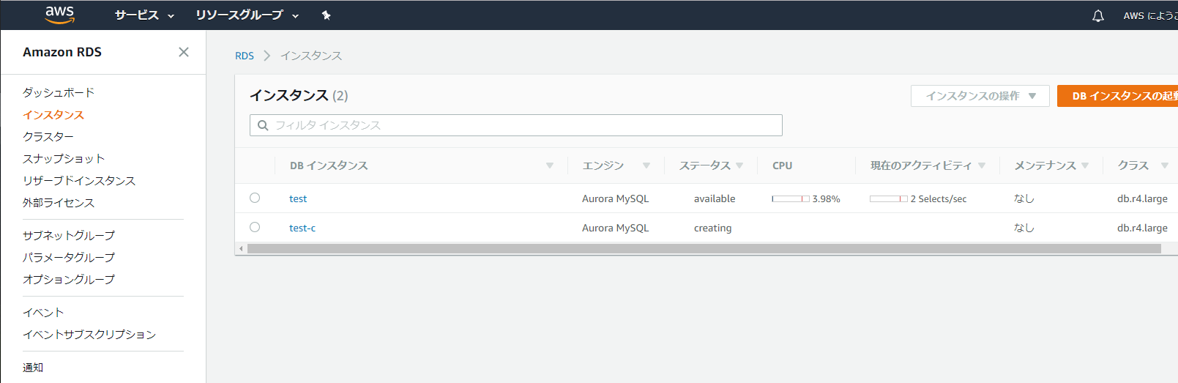Open オプショングループ in sidebar
Image resolution: width=1178 pixels, height=383 pixels.
pyautogui.click(x=69, y=280)
